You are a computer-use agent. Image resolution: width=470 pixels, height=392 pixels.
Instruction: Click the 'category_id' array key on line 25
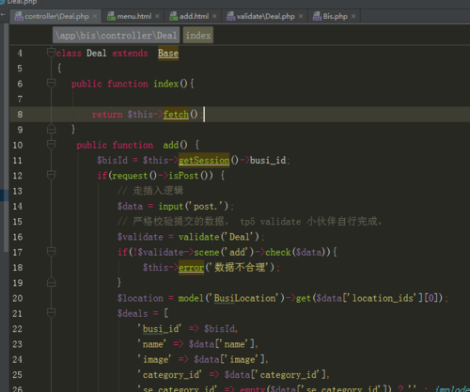(171, 375)
